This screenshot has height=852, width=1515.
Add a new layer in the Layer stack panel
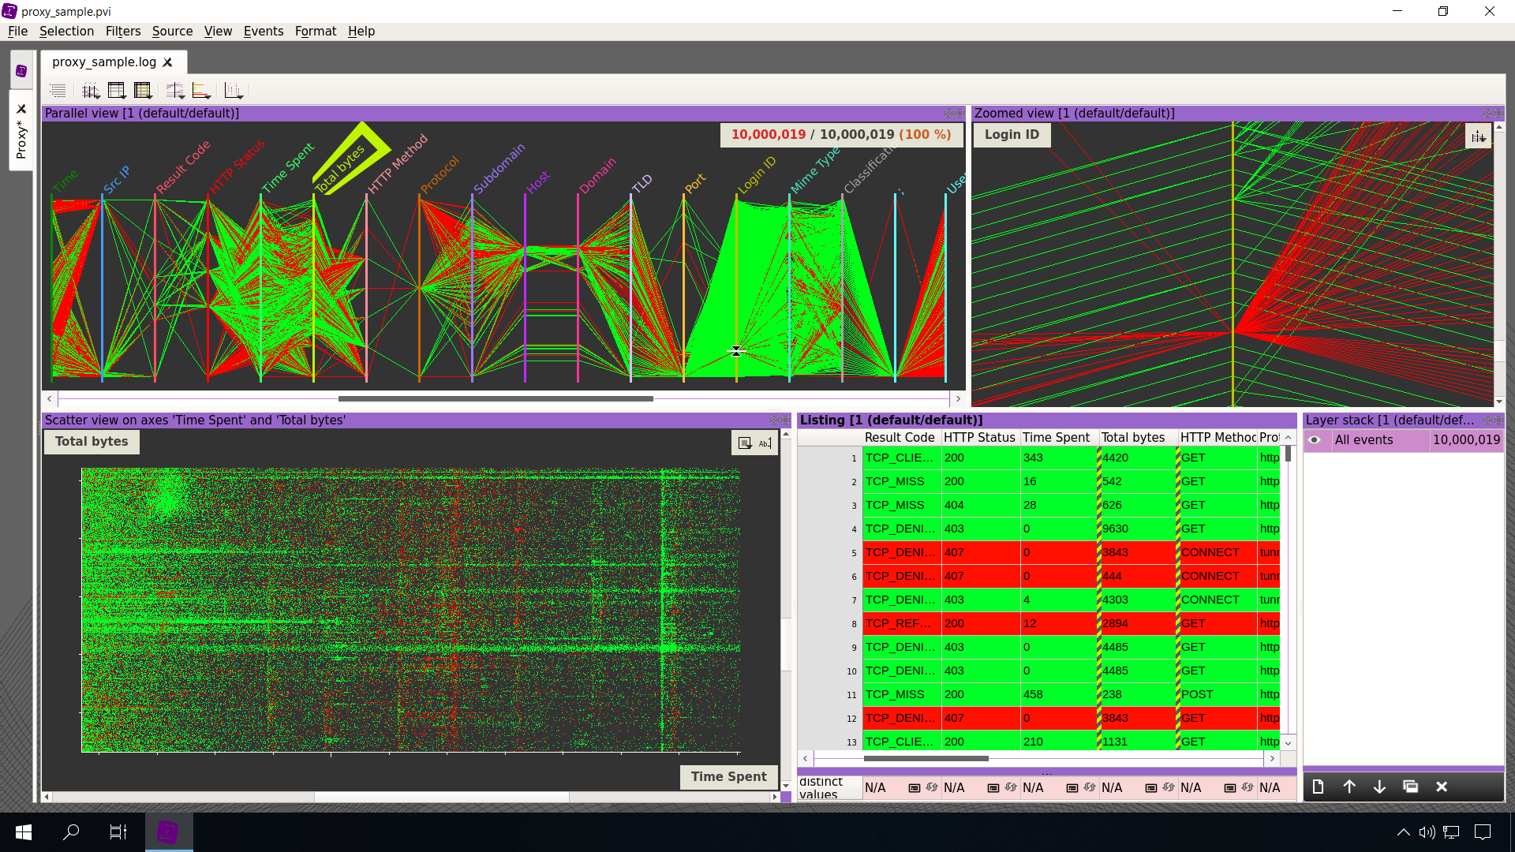pos(1318,787)
